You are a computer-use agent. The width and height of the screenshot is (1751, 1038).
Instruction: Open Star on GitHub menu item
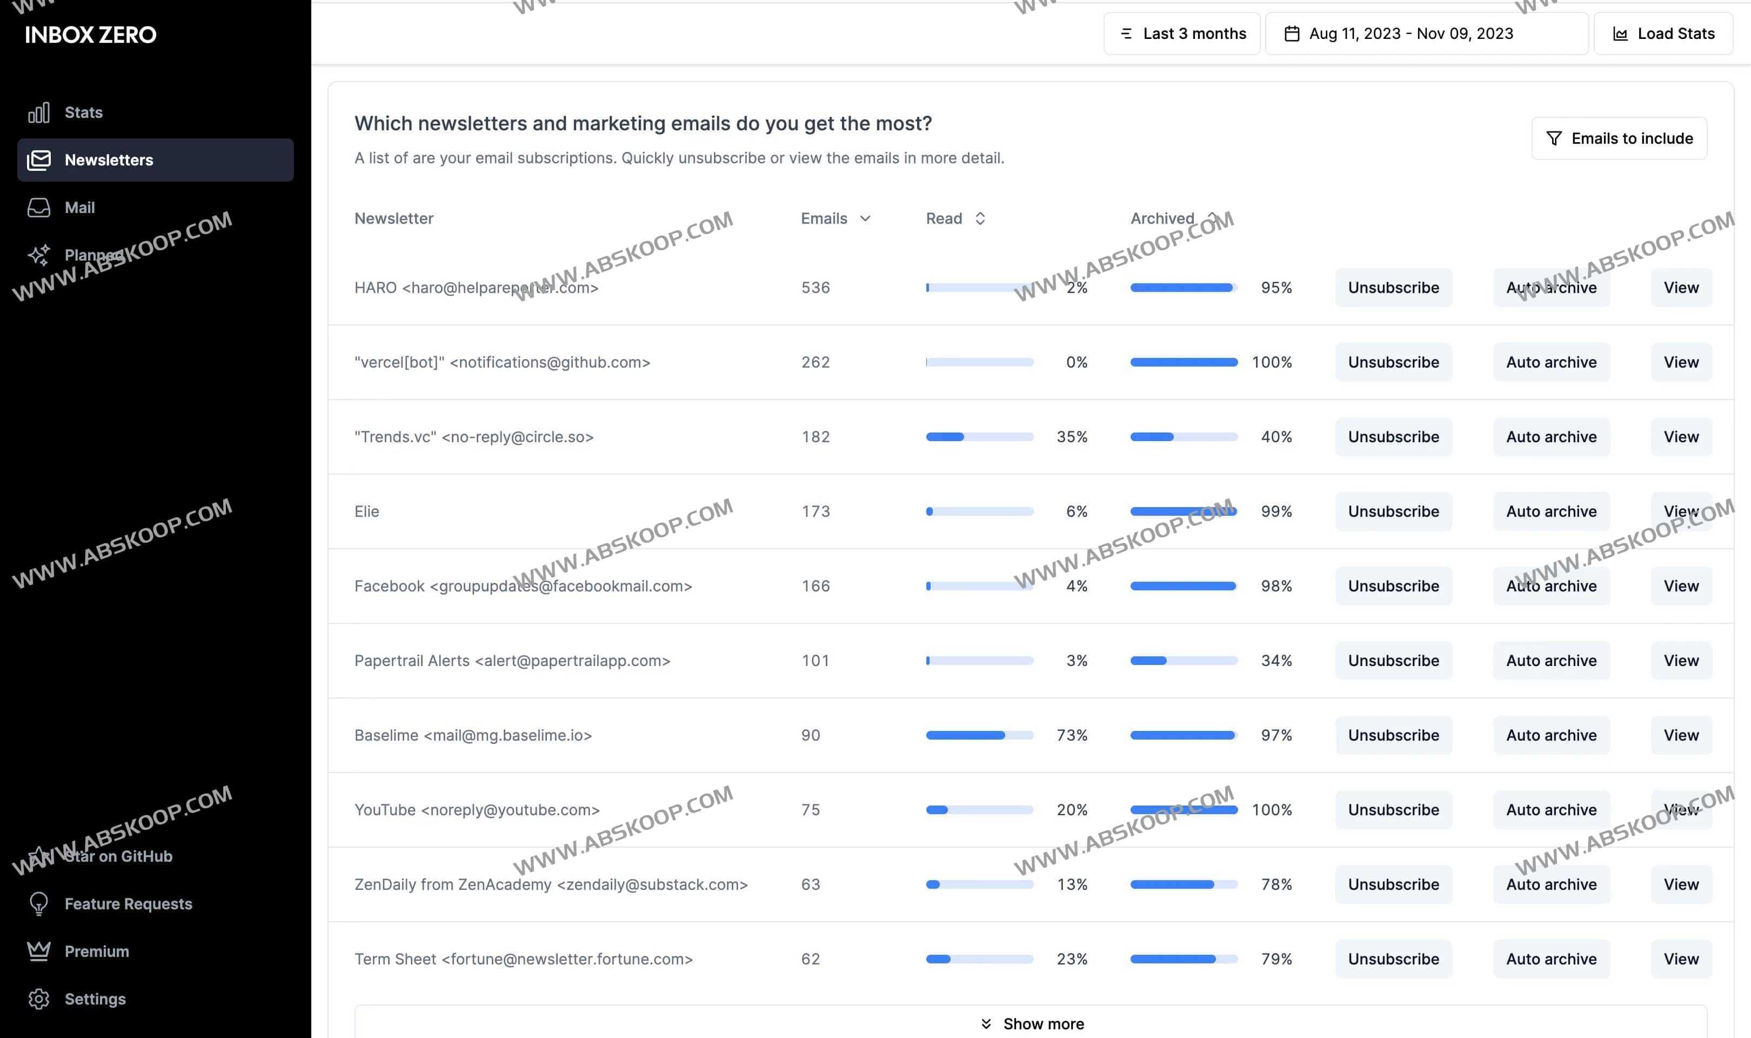pos(117,856)
